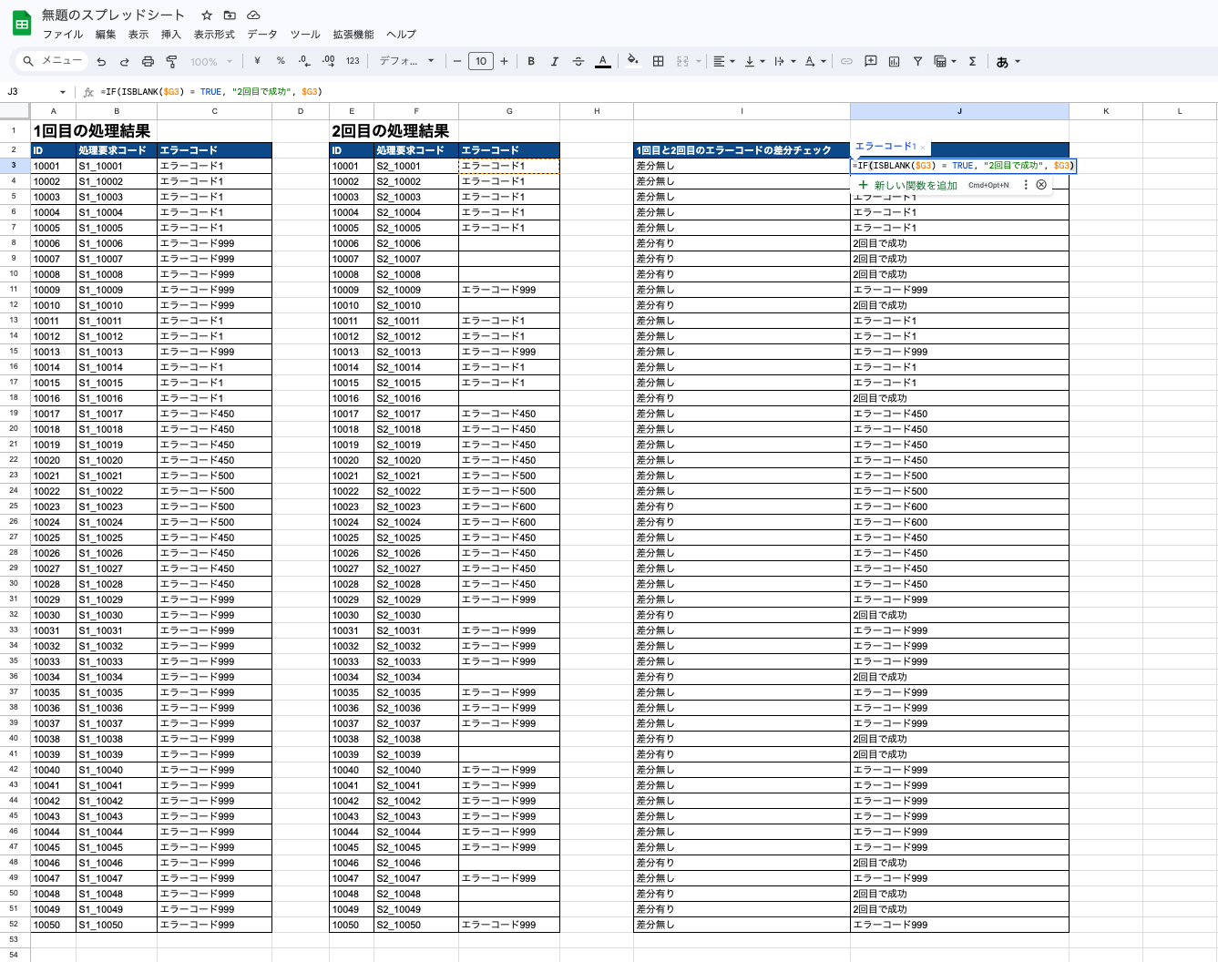
Task: Click the move to folder icon
Action: click(x=230, y=15)
